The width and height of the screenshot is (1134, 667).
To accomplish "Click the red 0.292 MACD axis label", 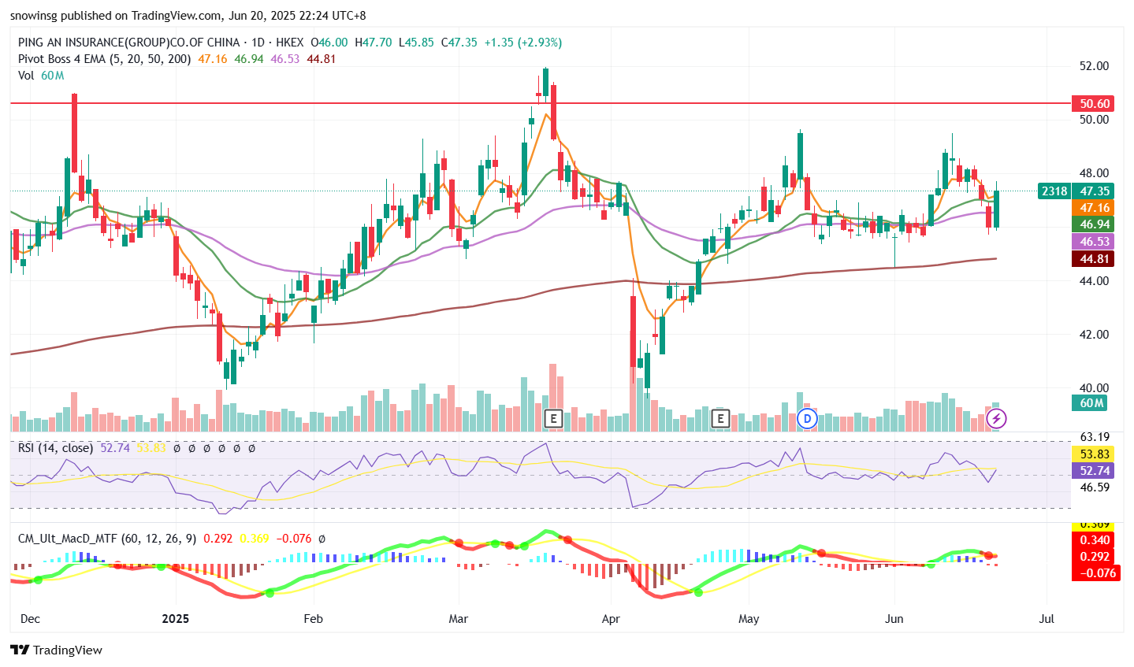I will (x=1094, y=556).
